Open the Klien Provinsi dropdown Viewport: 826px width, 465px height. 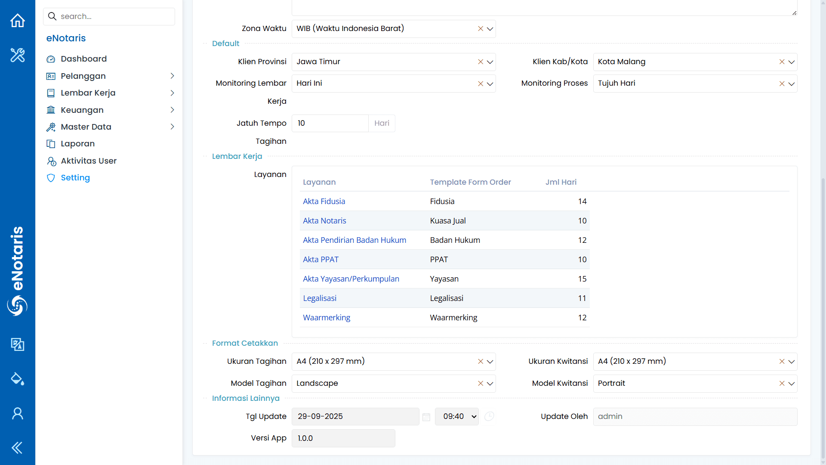tap(490, 62)
